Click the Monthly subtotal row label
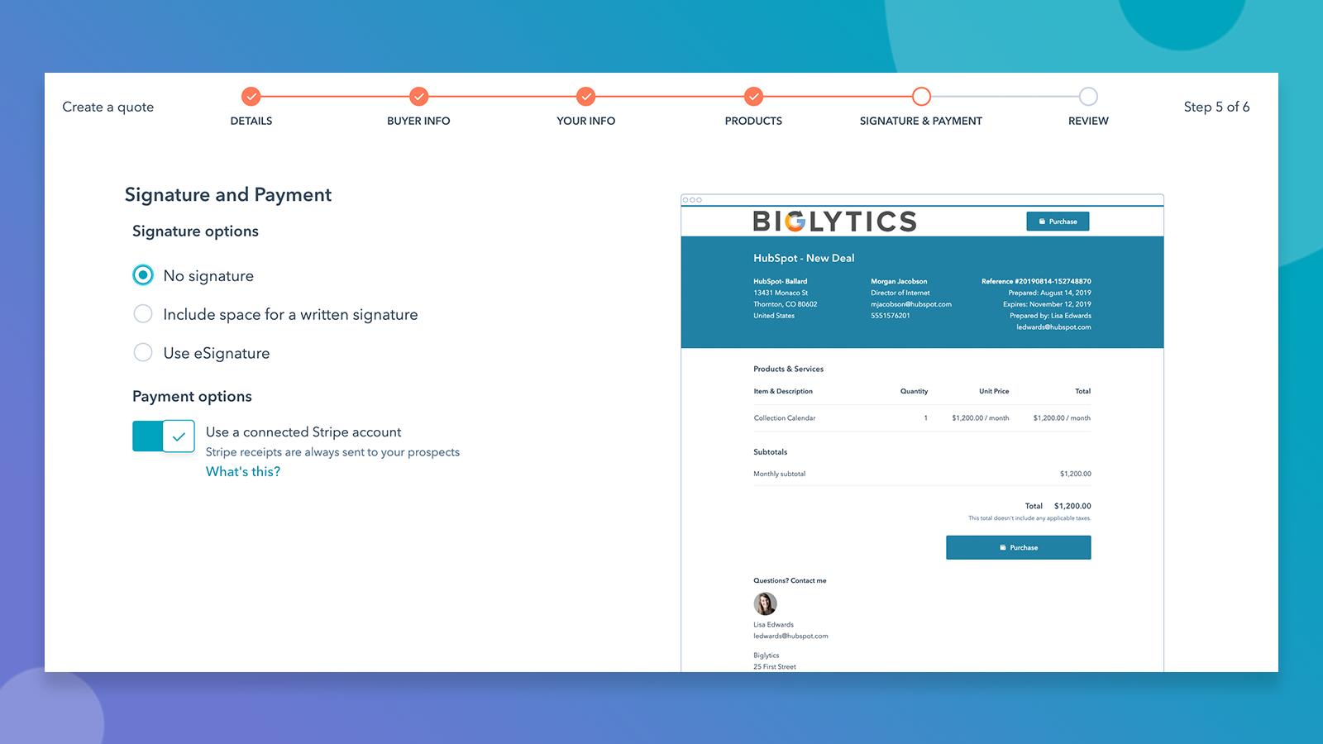This screenshot has height=744, width=1323. tap(780, 474)
